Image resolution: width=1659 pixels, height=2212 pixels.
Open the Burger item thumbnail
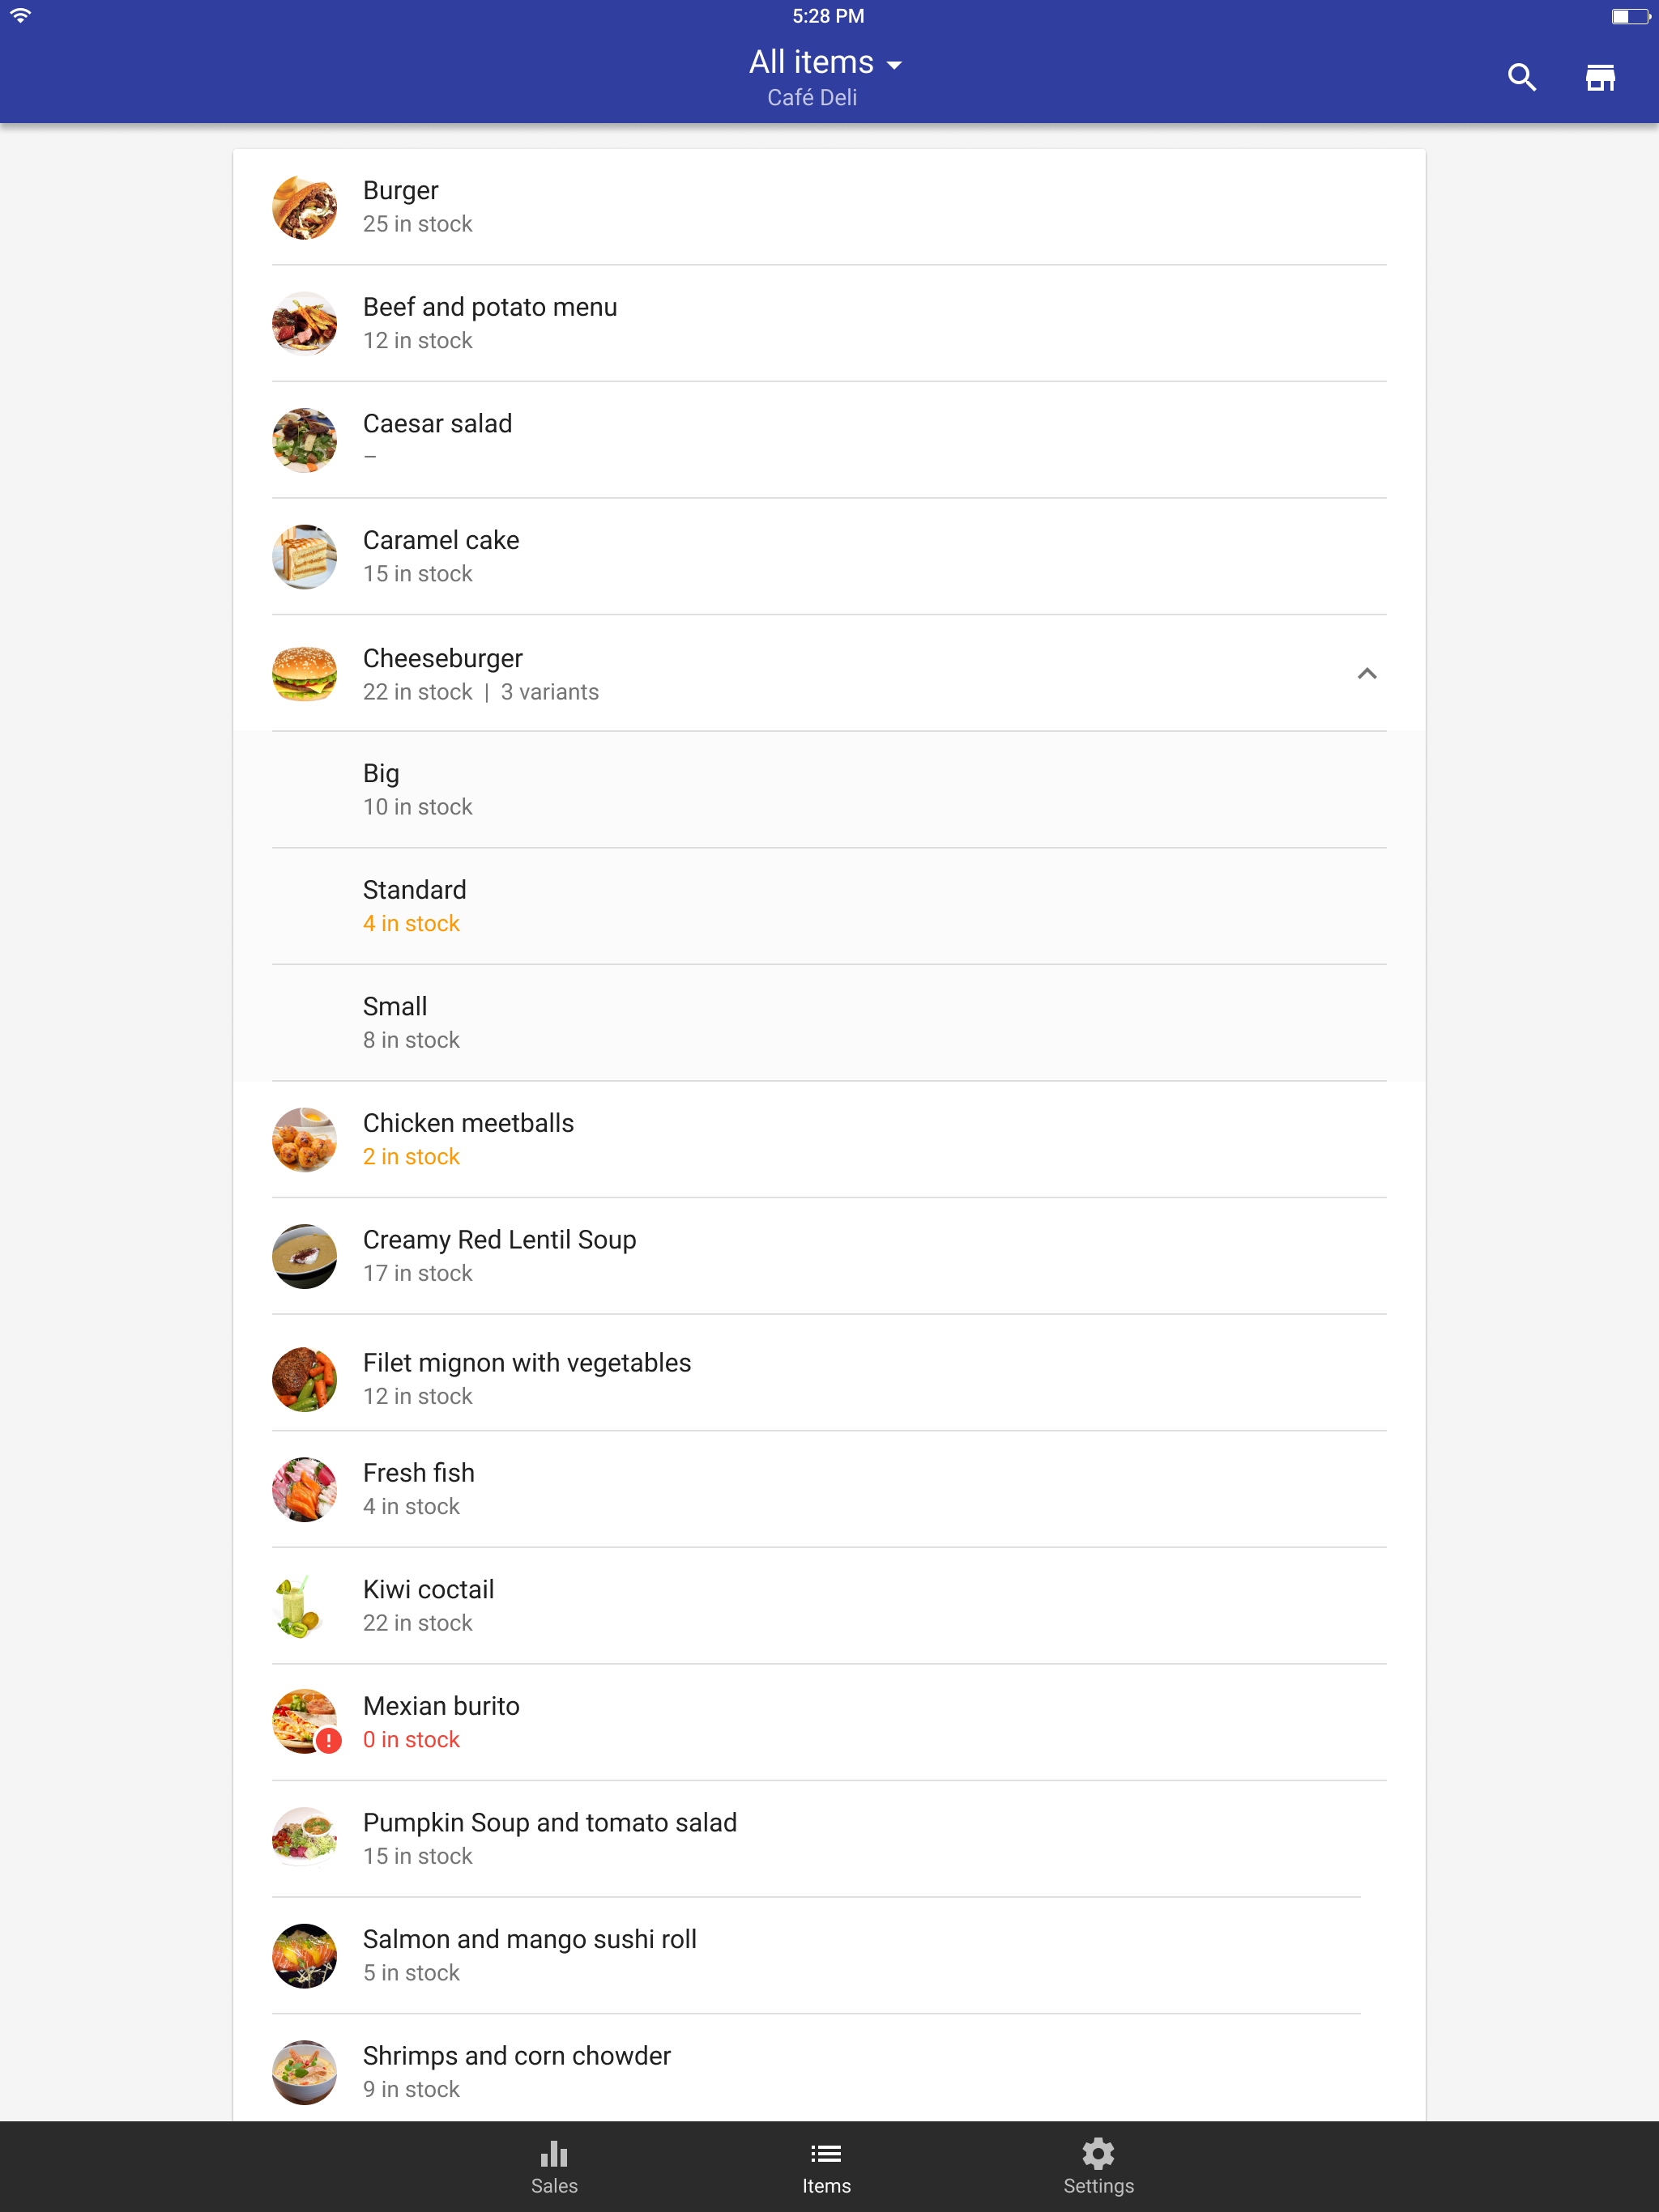pyautogui.click(x=305, y=208)
